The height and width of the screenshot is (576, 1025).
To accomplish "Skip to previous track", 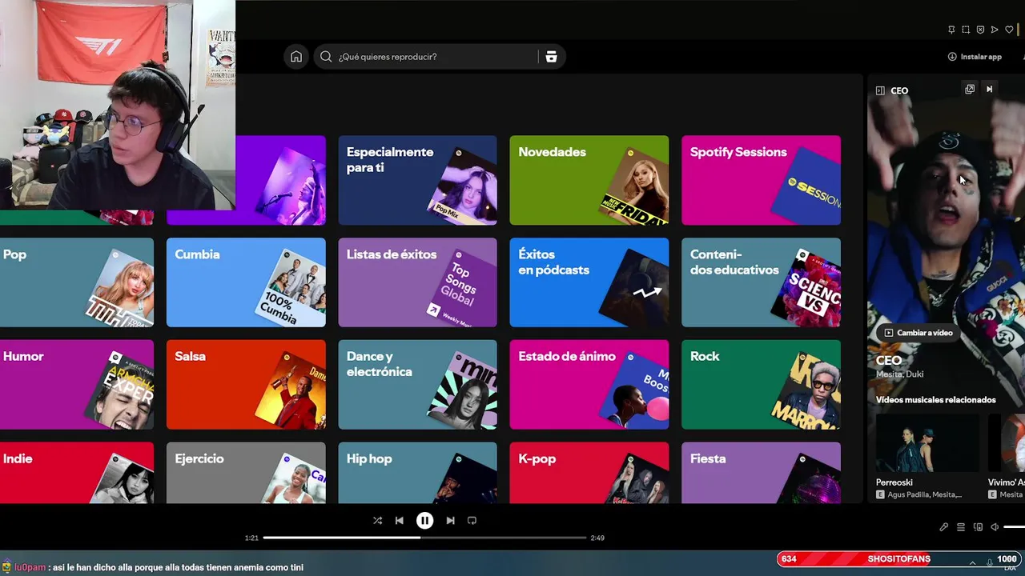I will tap(399, 521).
